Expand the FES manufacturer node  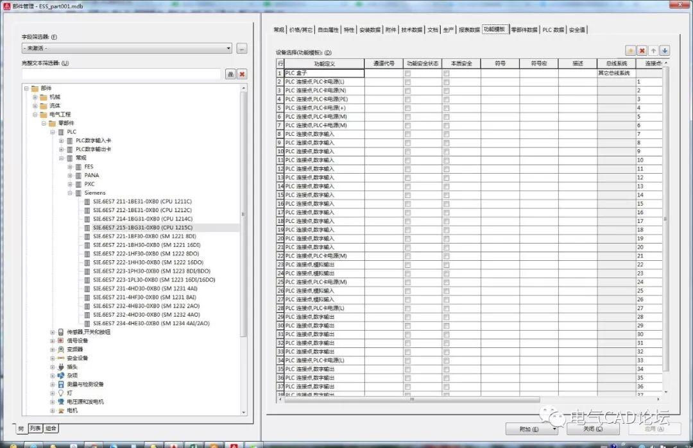pos(70,167)
